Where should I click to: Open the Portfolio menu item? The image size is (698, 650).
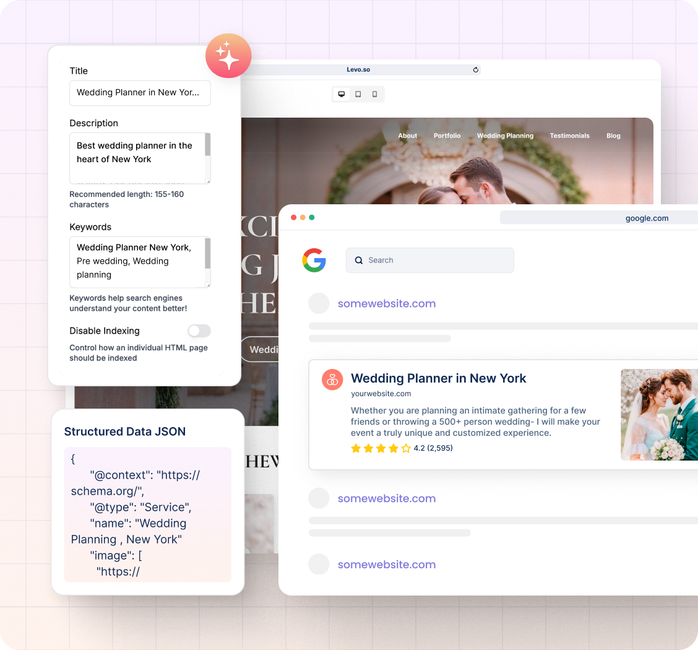tap(447, 136)
